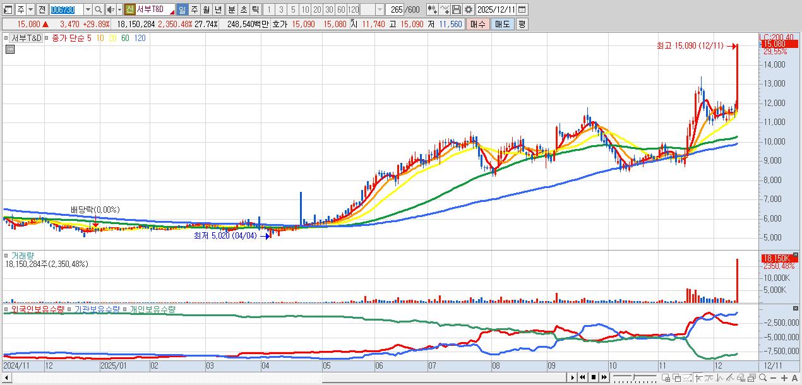Click the text 'A' font icon at bottom
The width and height of the screenshot is (802, 385).
pyautogui.click(x=794, y=377)
